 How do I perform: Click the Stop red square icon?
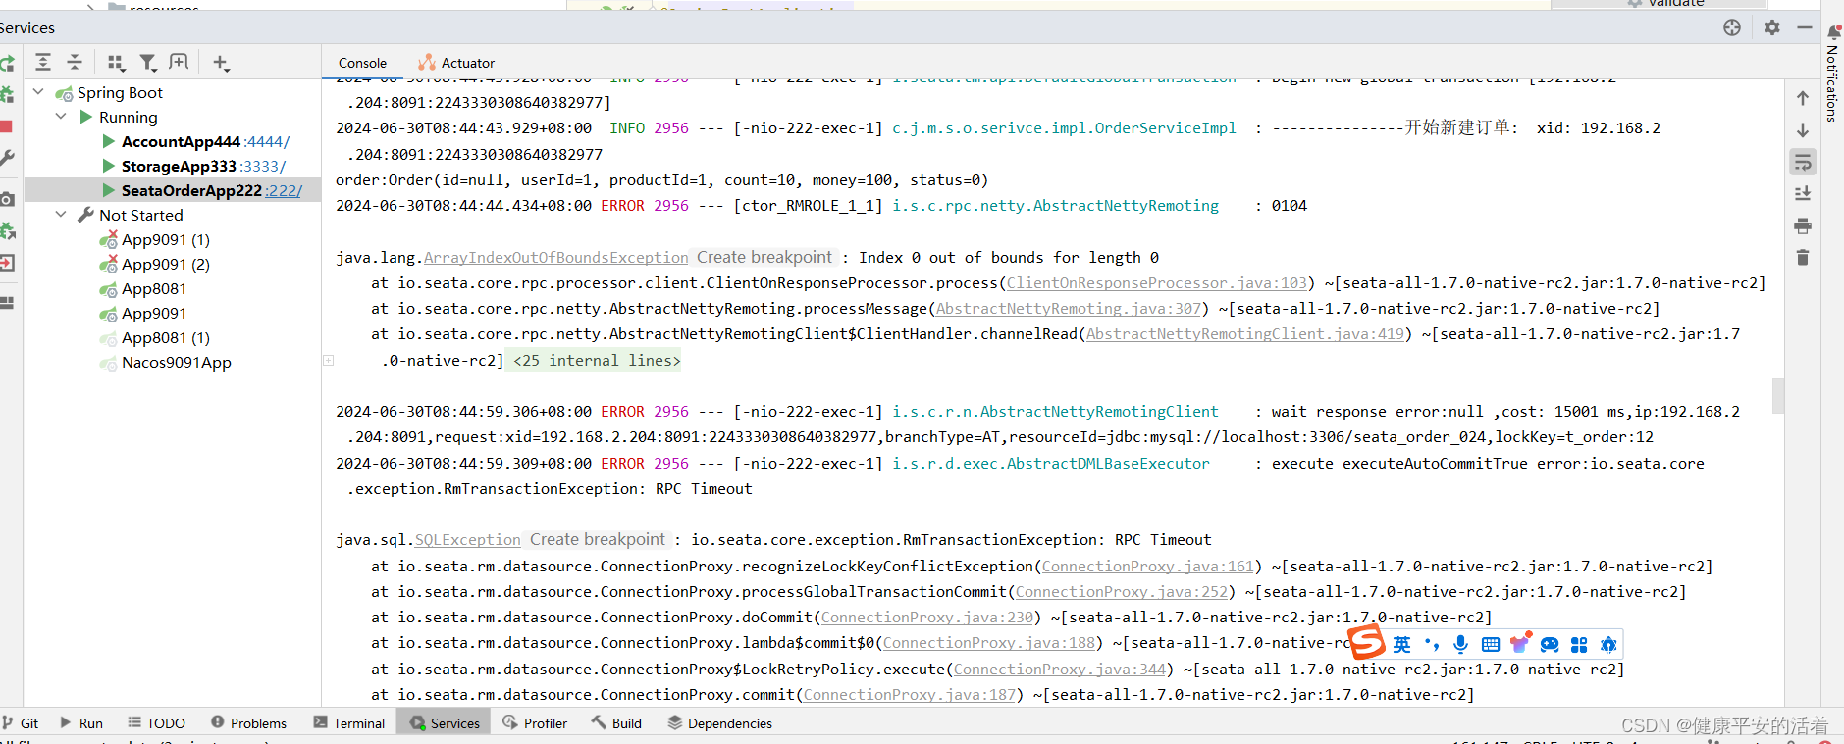(x=6, y=126)
